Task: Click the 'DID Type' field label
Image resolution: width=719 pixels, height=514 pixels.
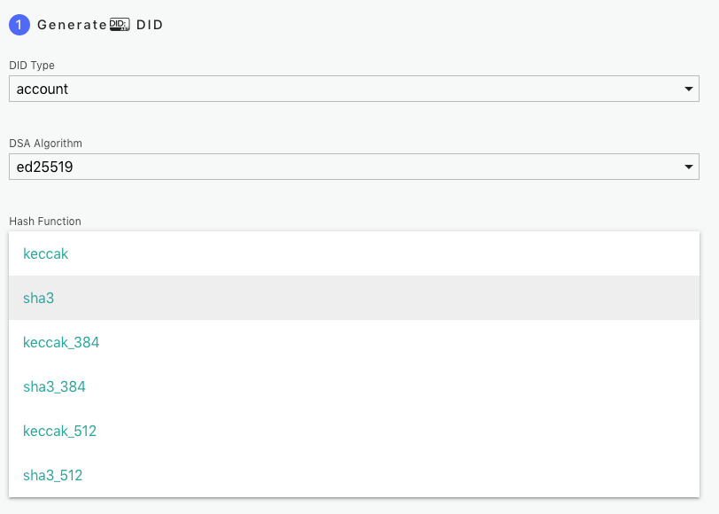Action: [x=32, y=66]
